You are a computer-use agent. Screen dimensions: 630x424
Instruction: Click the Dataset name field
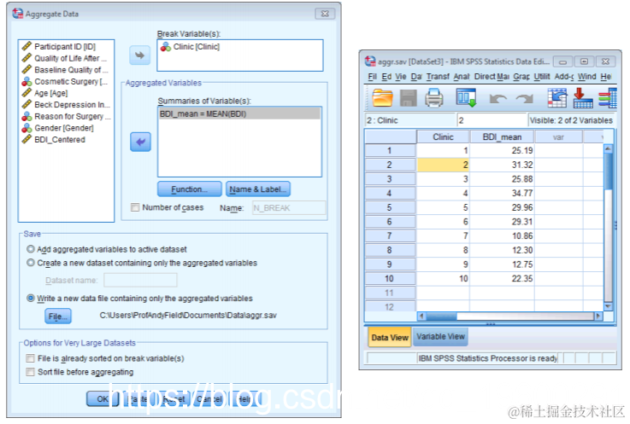pos(140,280)
